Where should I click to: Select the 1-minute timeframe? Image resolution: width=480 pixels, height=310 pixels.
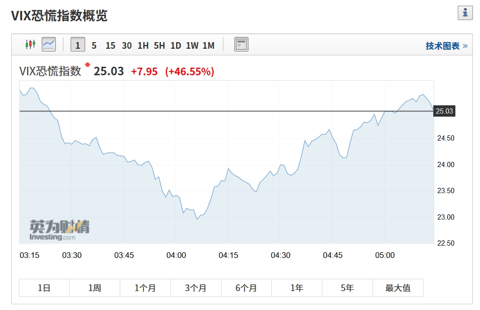[77, 45]
